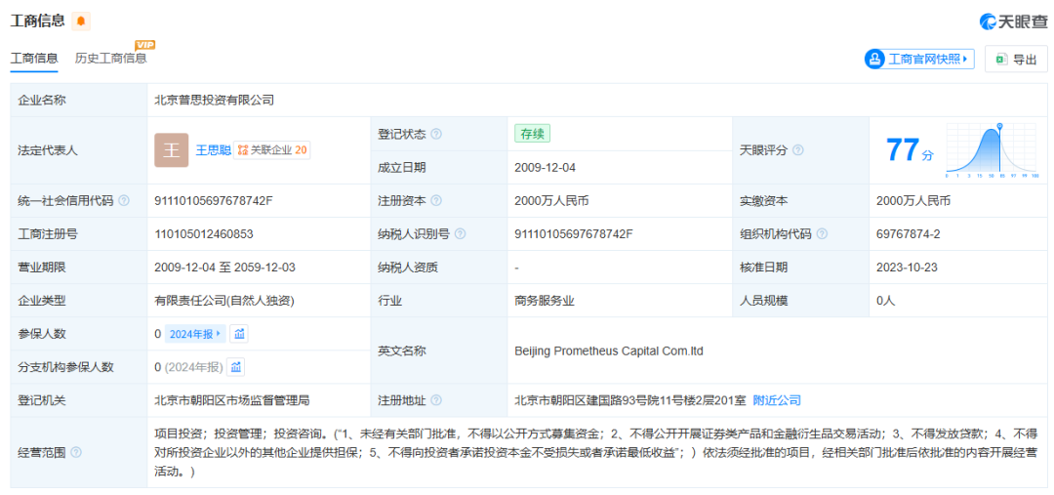The height and width of the screenshot is (495, 1054).
Task: Click the 附近公司 link
Action: 777,400
